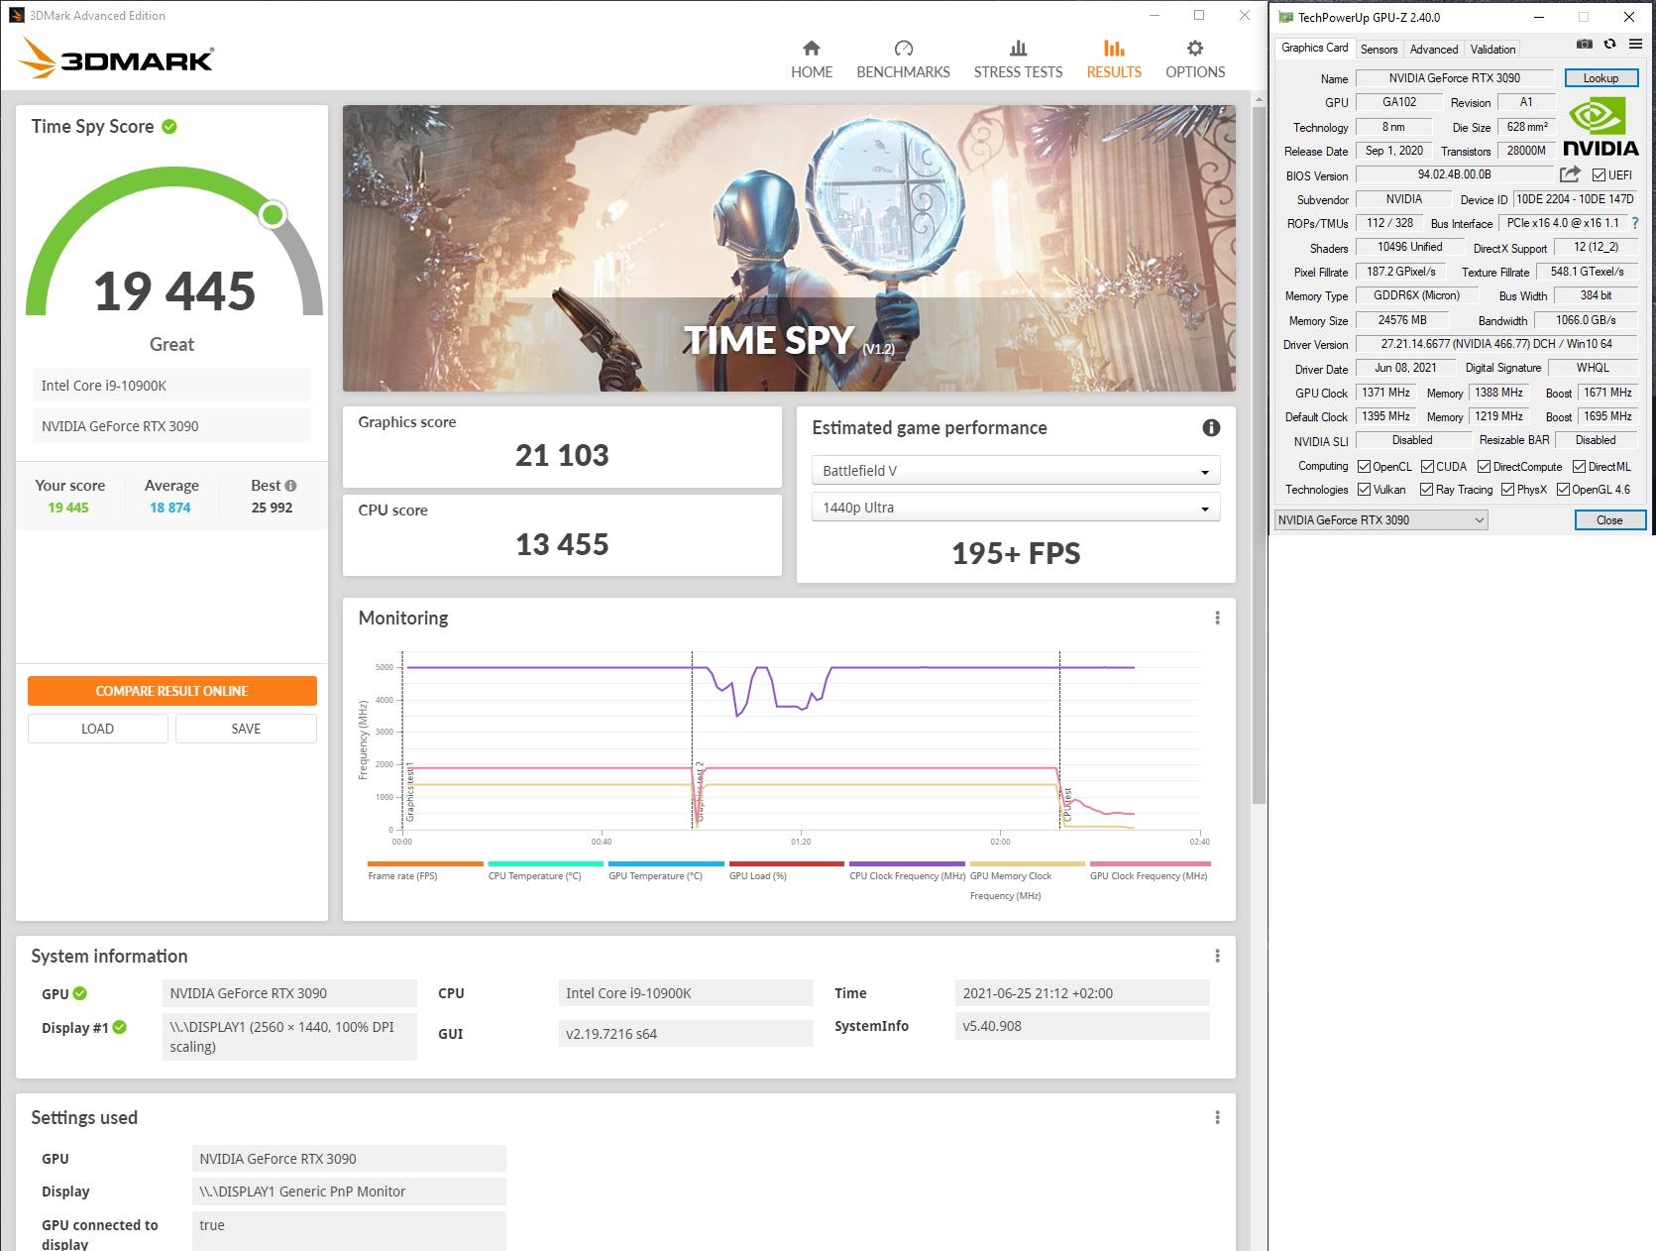1656x1251 pixels.
Task: Click the 3DMark title bar app icon
Action: point(16,15)
